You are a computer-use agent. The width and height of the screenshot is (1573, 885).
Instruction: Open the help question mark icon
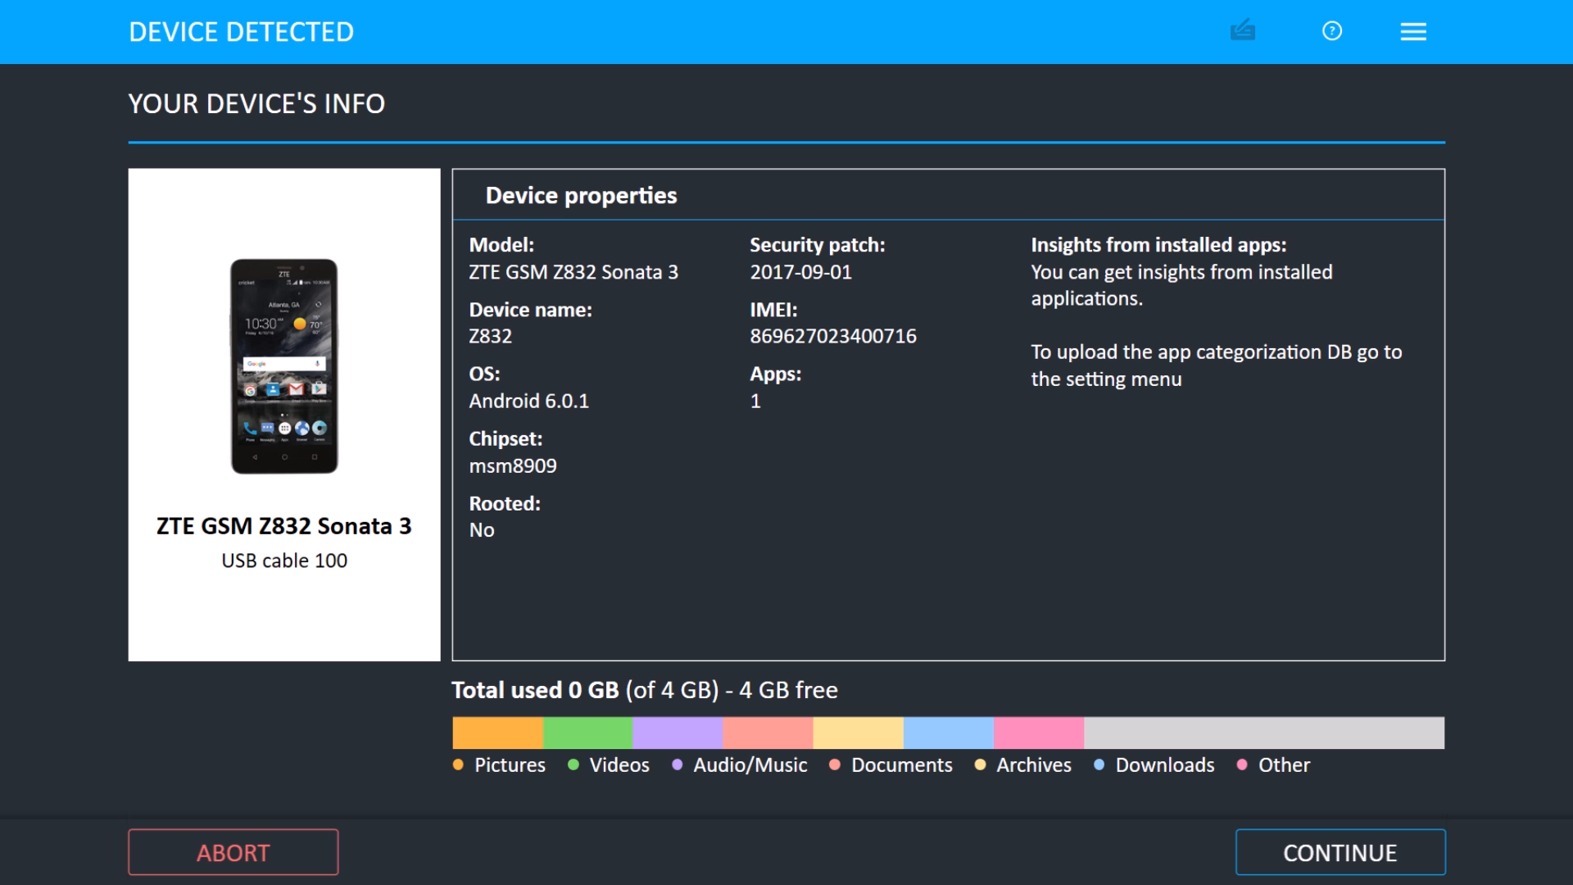(1332, 31)
